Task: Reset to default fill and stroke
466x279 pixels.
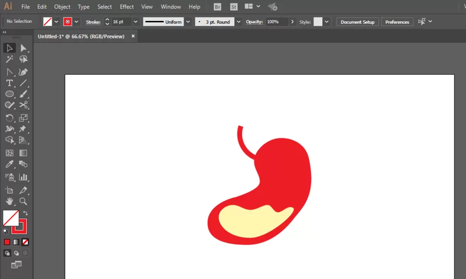Action: click(x=5, y=231)
